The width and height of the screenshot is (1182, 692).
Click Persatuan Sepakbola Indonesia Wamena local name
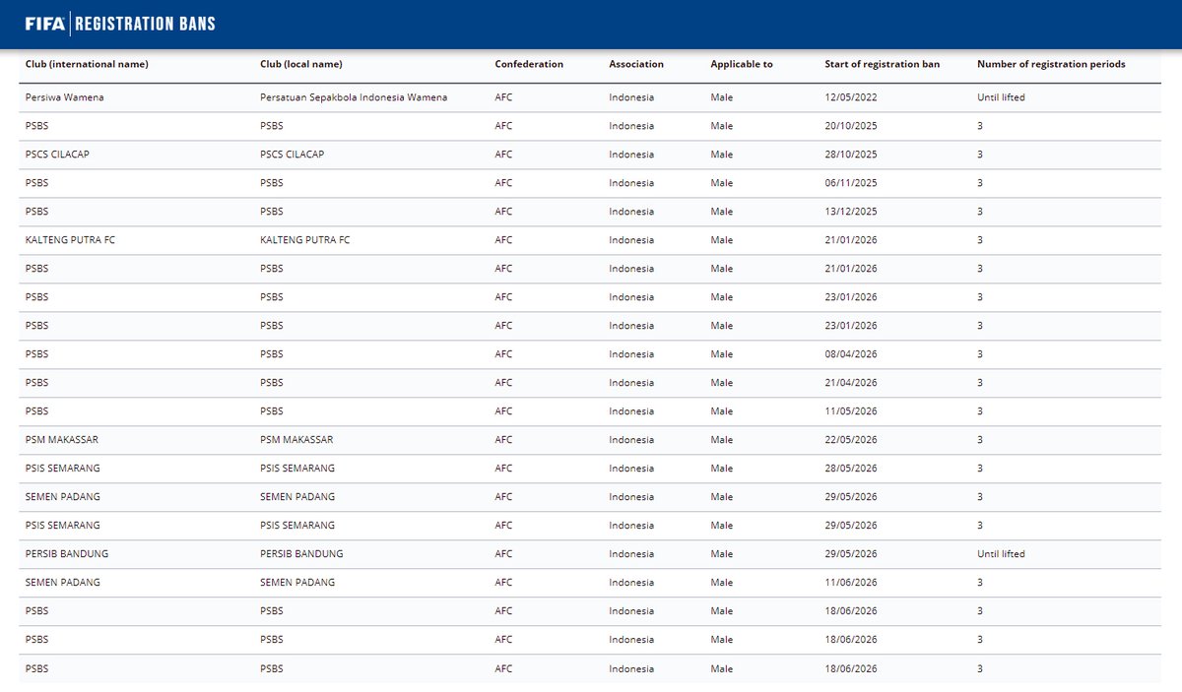pos(354,97)
